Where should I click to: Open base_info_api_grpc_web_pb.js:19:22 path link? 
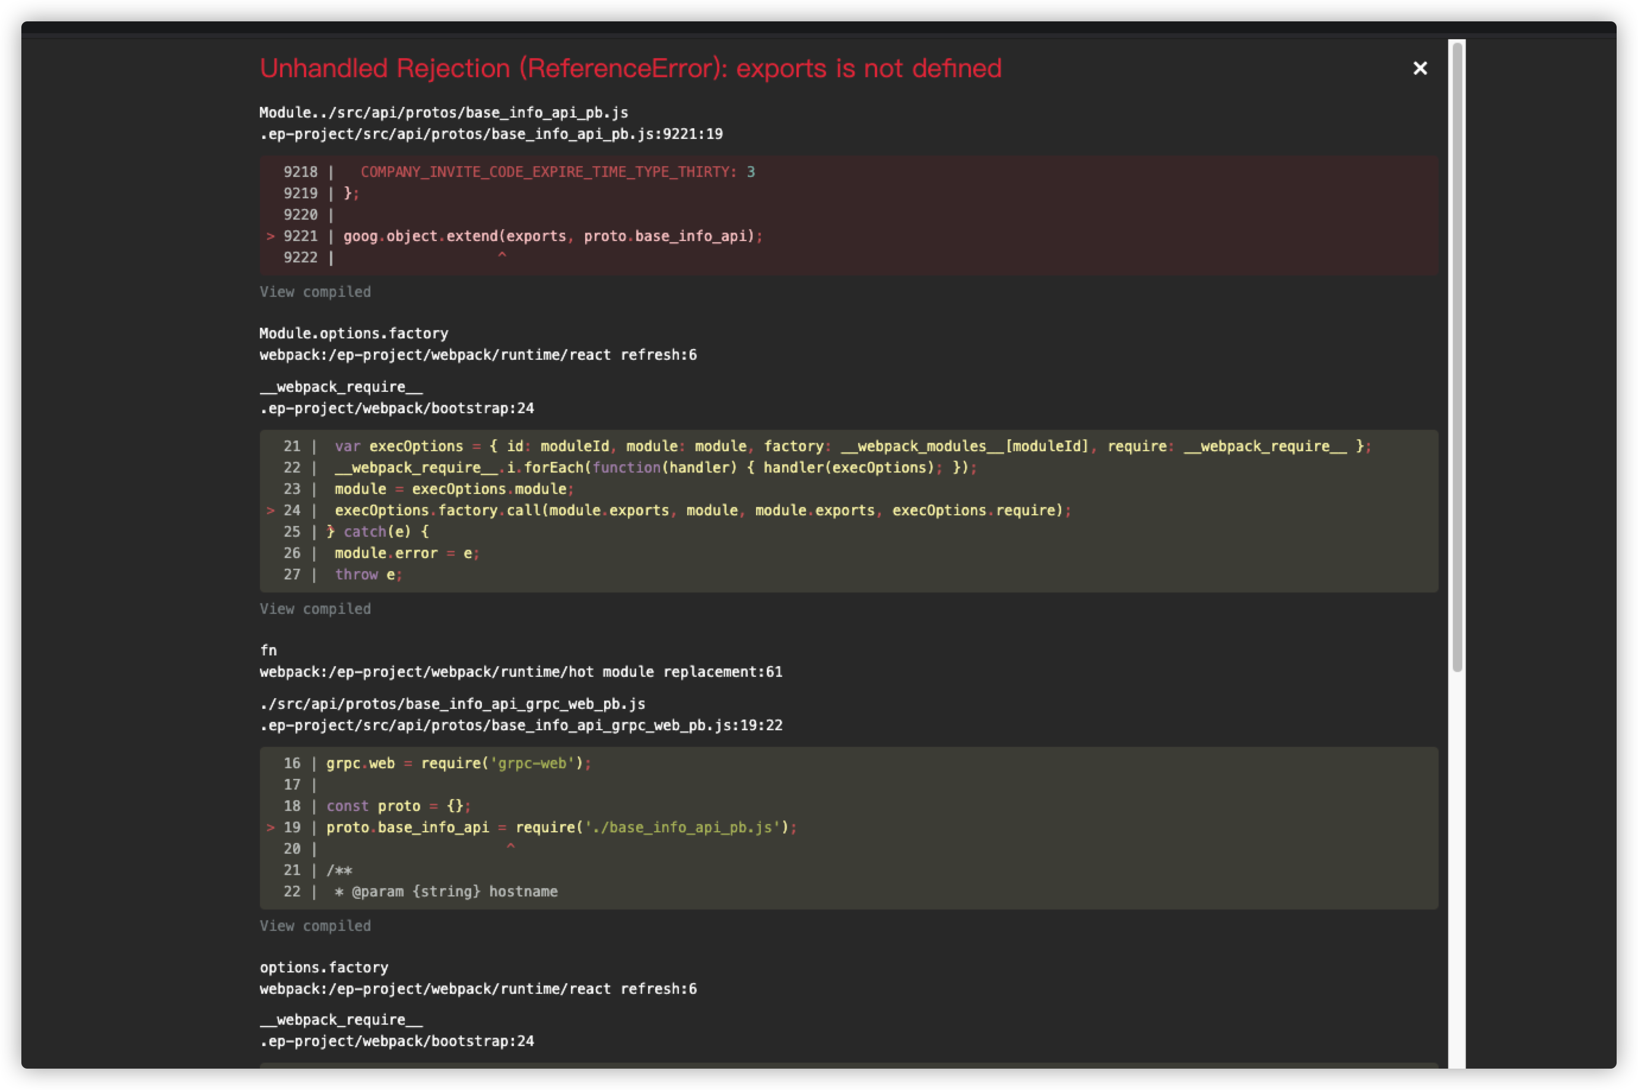[520, 725]
